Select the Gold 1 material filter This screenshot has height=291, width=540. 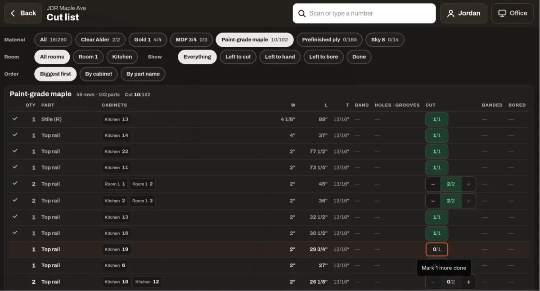coord(148,40)
